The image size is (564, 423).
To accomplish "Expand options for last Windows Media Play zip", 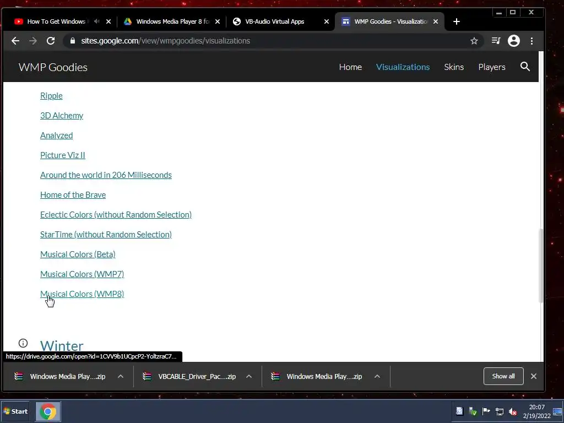I will [377, 376].
